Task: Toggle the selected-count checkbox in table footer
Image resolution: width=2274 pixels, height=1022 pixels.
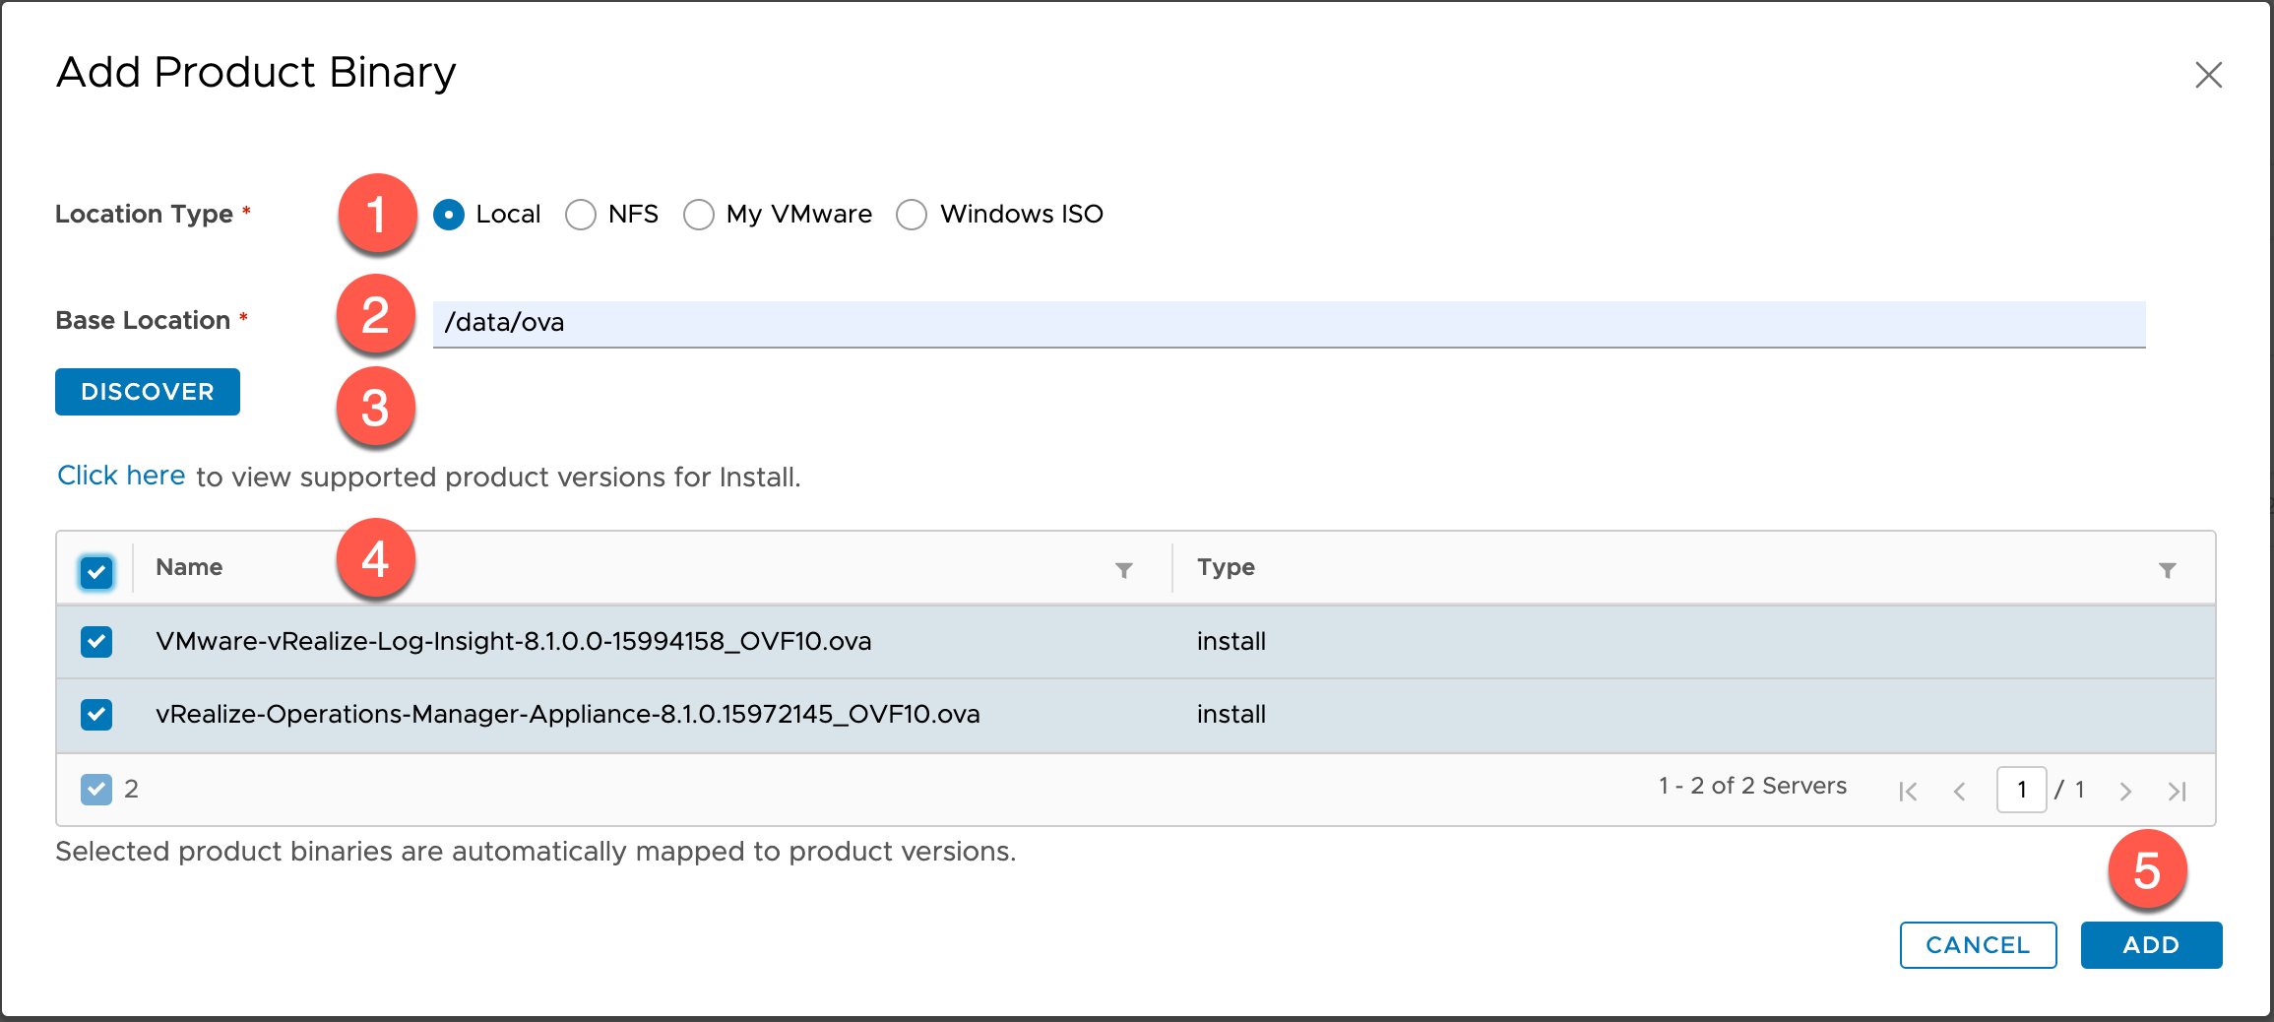Action: pyautogui.click(x=96, y=789)
